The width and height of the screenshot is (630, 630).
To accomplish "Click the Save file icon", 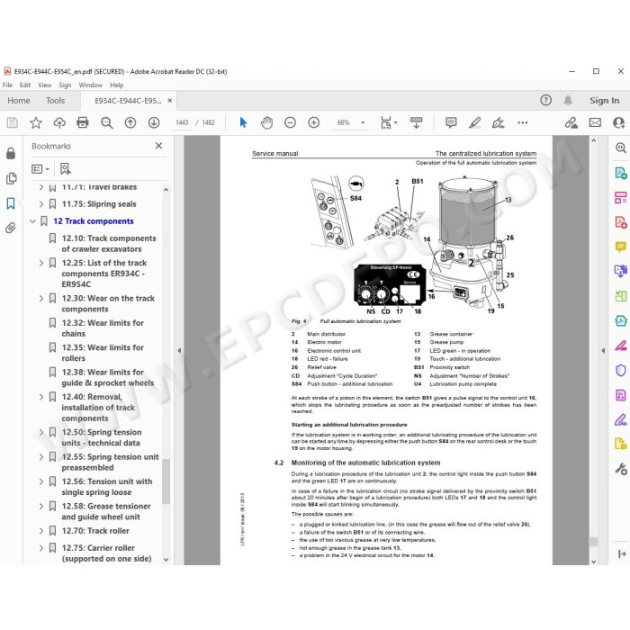I will click(12, 122).
